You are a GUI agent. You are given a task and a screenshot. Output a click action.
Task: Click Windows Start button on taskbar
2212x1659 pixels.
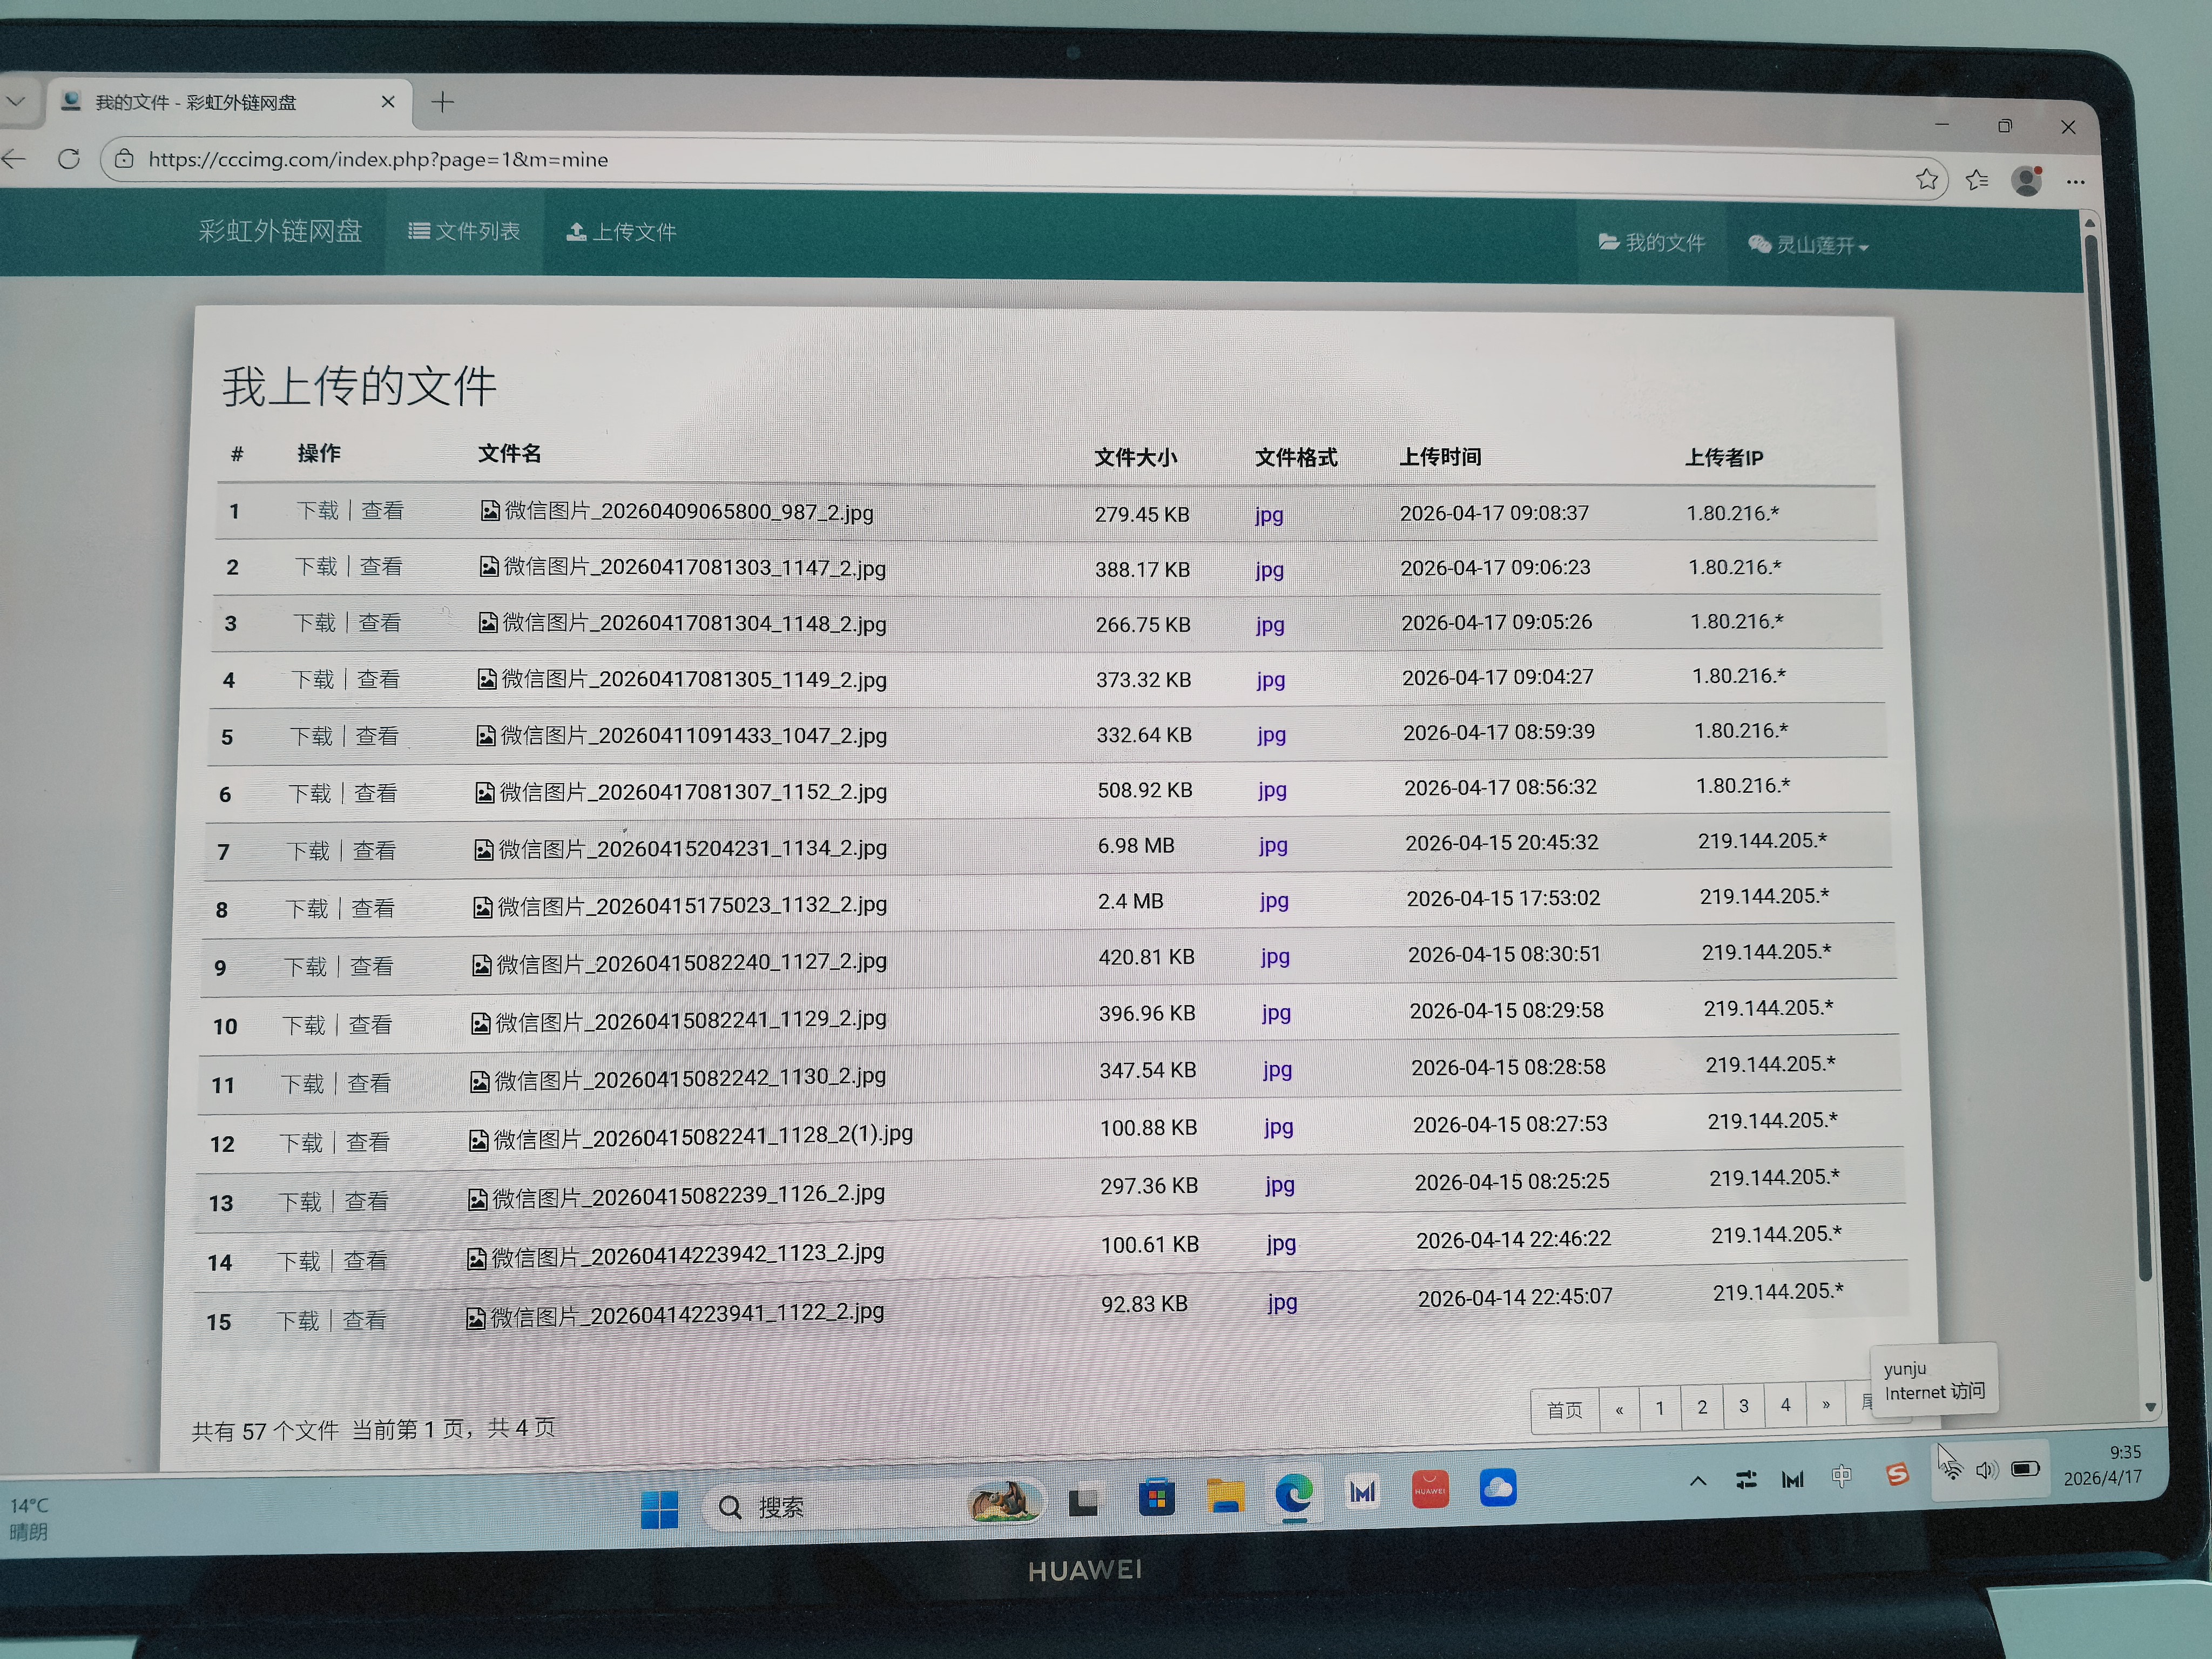pos(659,1509)
